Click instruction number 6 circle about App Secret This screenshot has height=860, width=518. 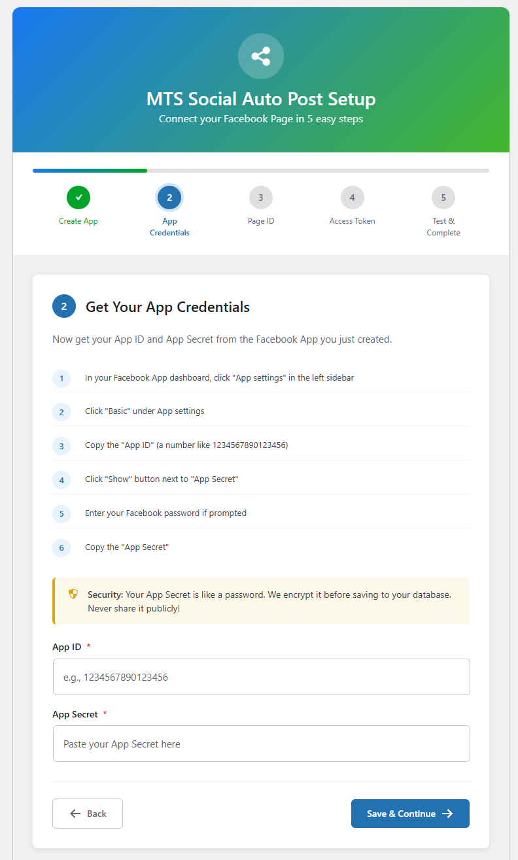point(61,547)
